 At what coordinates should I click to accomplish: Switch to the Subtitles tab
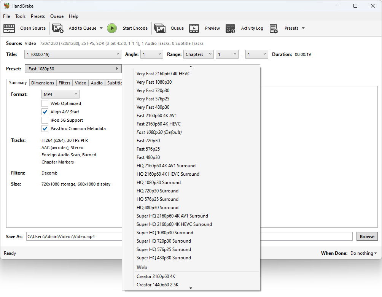114,83
